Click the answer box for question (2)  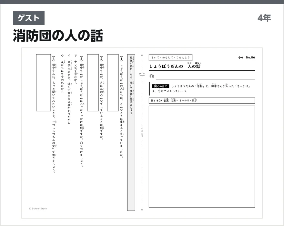tap(93, 83)
